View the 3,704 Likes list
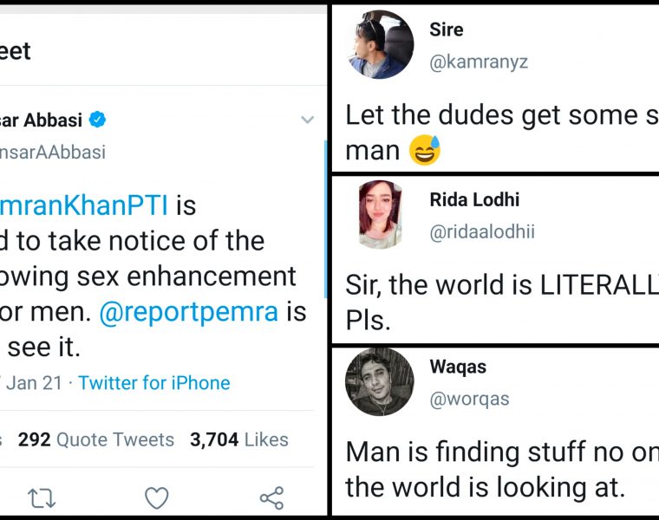Image resolution: width=659 pixels, height=520 pixels. (x=239, y=440)
